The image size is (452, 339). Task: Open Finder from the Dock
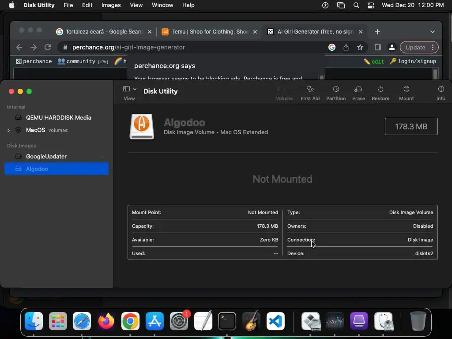tap(34, 321)
